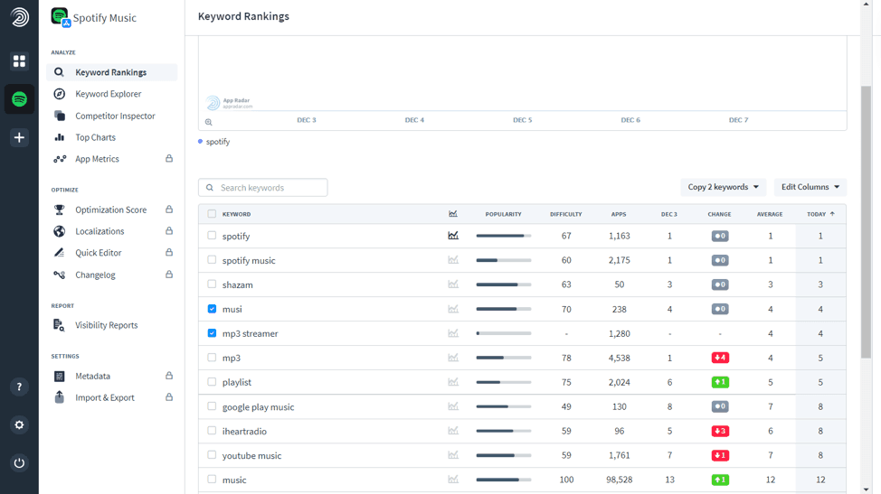Click lock icon beside App Metrics

click(169, 159)
